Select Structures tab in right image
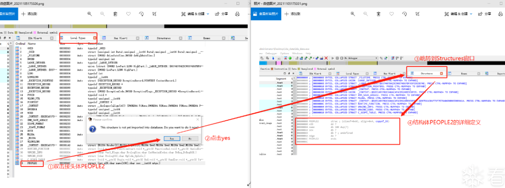The height and width of the screenshot is (188, 505). [x=426, y=73]
